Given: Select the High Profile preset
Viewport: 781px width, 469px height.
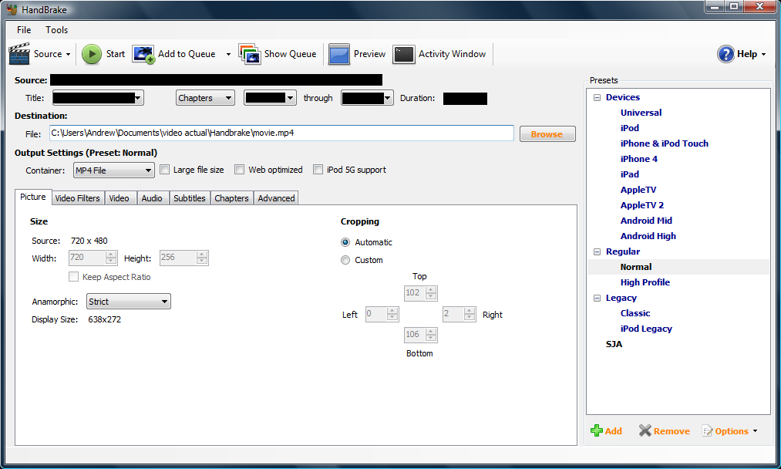Looking at the screenshot, I should 645,282.
